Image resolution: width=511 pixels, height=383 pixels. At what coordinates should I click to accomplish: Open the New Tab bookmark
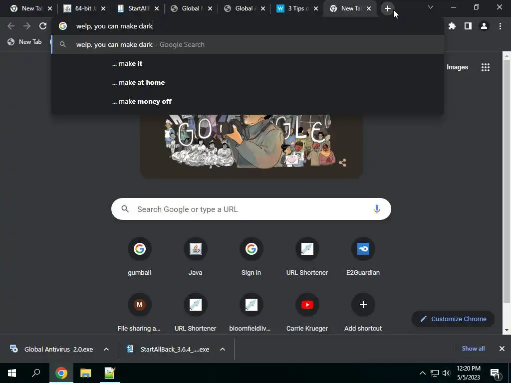click(x=25, y=42)
